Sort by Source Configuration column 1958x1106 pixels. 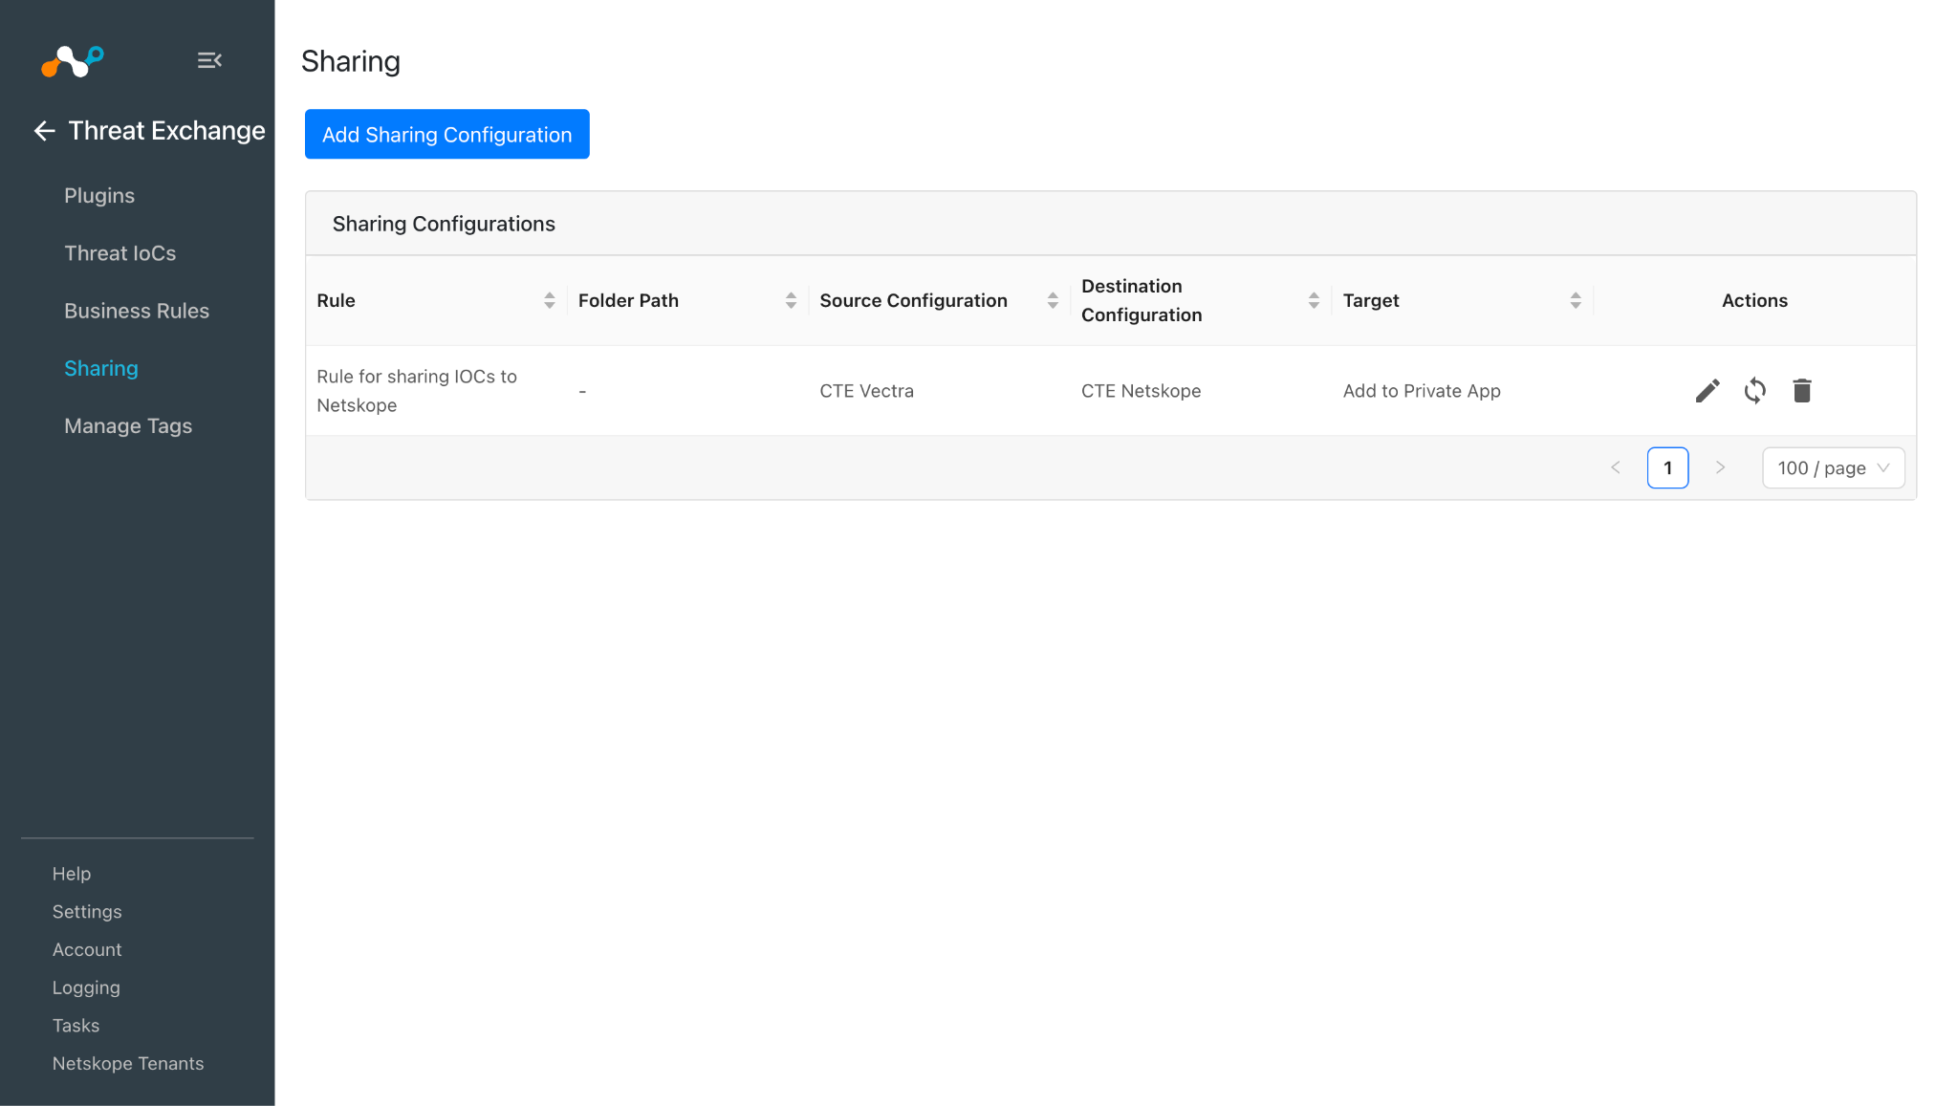point(1053,300)
